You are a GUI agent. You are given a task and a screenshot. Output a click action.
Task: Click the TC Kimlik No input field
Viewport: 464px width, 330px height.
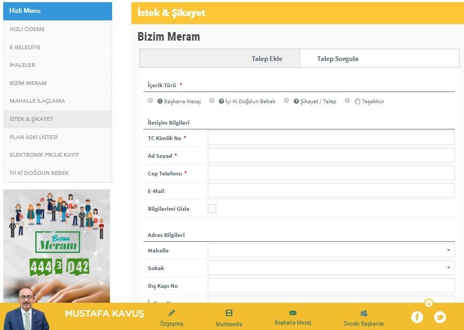click(331, 138)
